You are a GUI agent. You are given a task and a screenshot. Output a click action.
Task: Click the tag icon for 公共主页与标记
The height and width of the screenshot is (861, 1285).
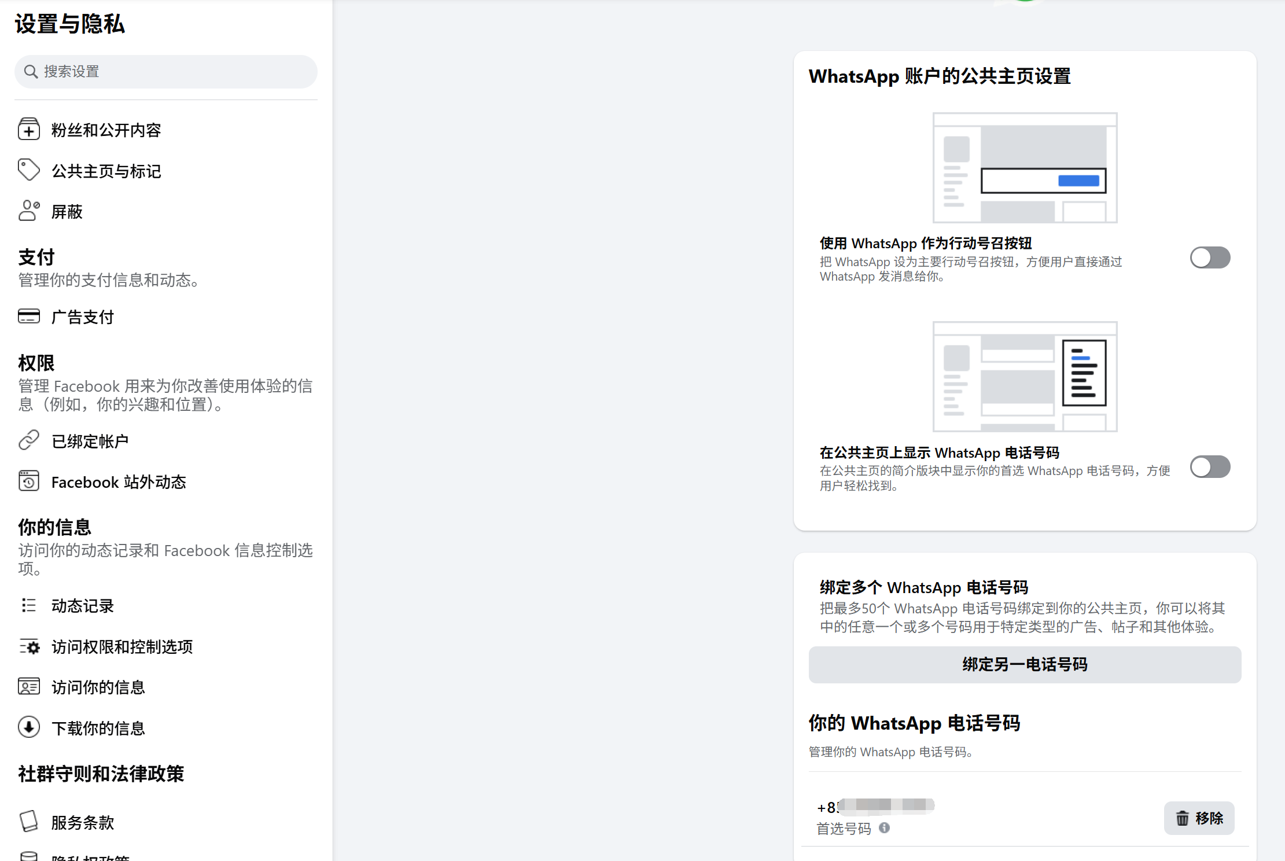click(29, 170)
